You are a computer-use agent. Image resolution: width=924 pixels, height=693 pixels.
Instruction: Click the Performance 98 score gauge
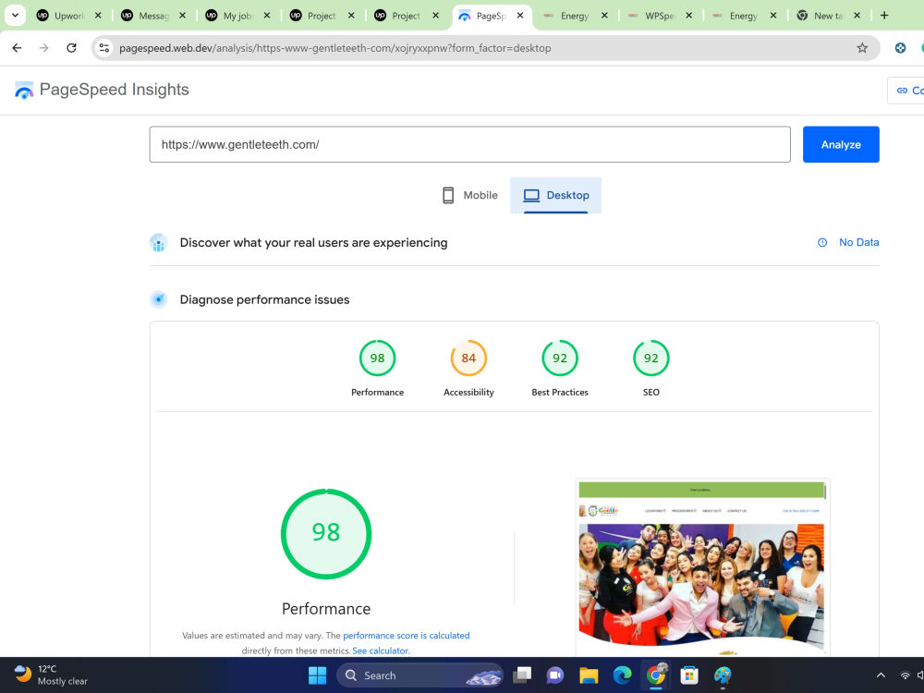tap(377, 359)
